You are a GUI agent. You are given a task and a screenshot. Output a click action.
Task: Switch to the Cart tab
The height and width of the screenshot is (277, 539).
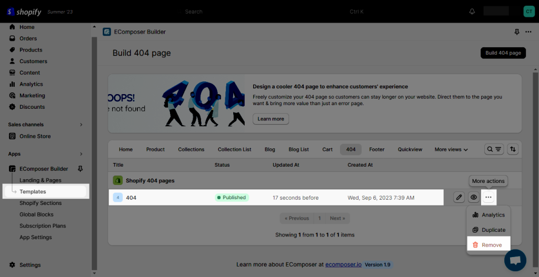[327, 149]
